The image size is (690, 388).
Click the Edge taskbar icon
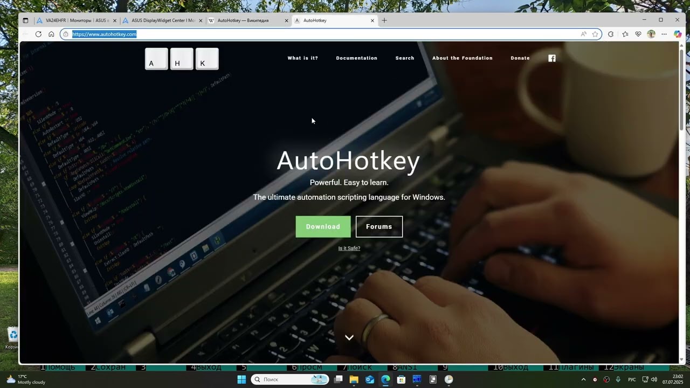click(385, 379)
